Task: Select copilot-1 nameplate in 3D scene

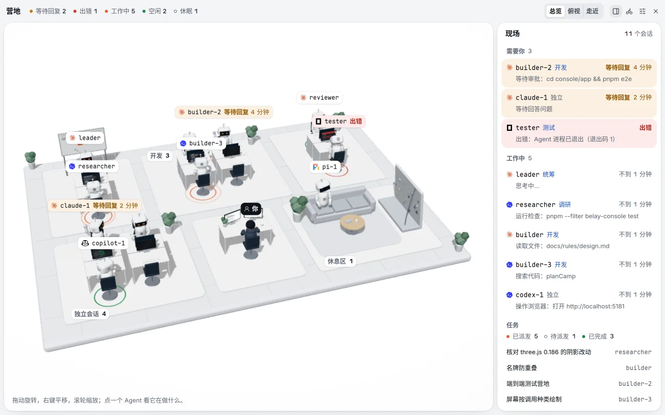Action: pos(103,243)
